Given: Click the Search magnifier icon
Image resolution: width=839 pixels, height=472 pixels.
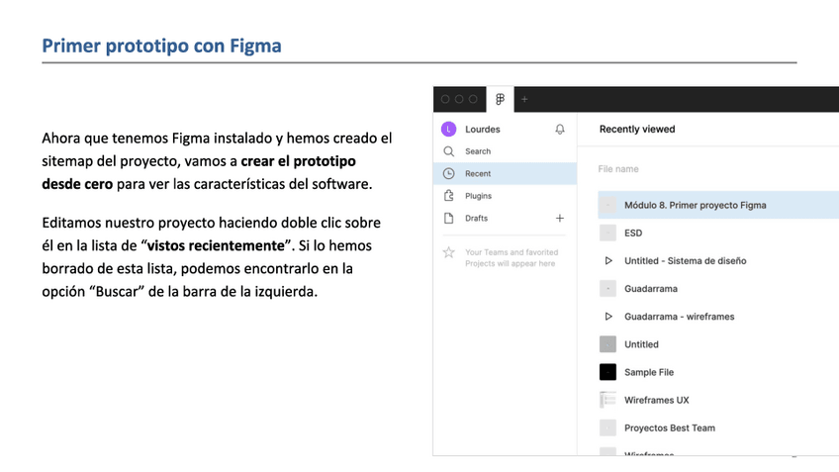Looking at the screenshot, I should 448,151.
